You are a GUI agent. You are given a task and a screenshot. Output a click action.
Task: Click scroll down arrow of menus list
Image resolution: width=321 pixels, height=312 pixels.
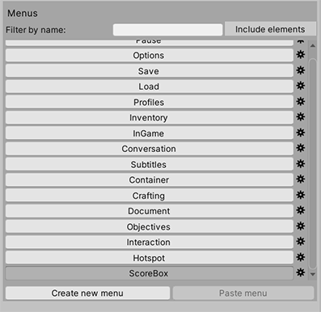point(313,274)
